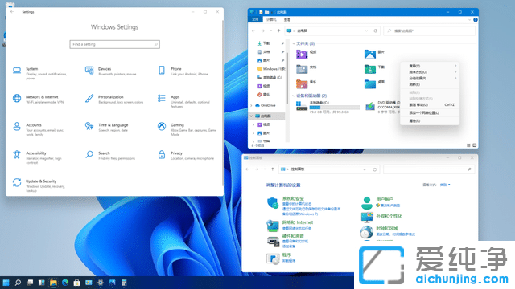
Task: Choose Add a network location in context menu
Action: pyautogui.click(x=430, y=112)
